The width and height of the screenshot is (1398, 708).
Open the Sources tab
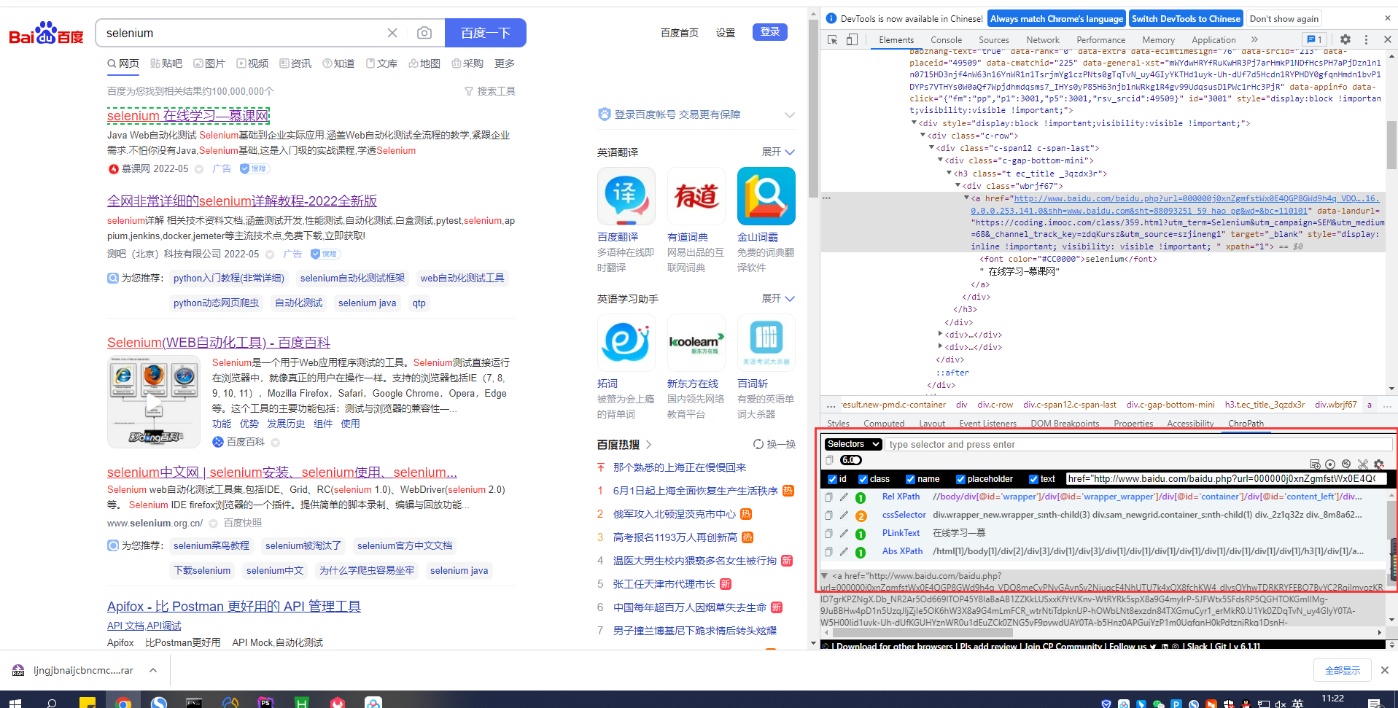coord(994,40)
